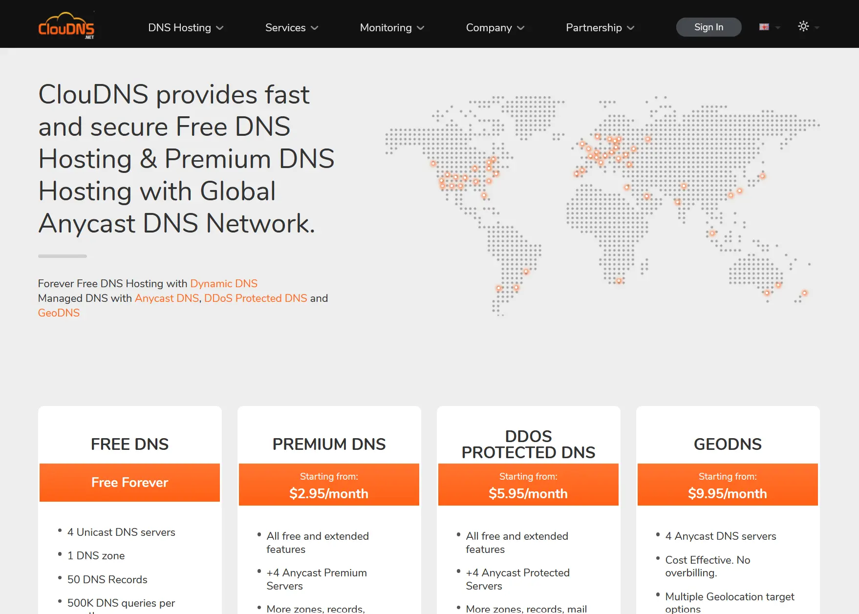Expand the dropdown arrow beside the sun icon
This screenshot has height=614, width=859.
(817, 28)
